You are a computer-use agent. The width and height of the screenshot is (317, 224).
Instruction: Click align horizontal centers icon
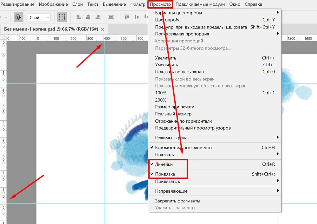[88, 17]
